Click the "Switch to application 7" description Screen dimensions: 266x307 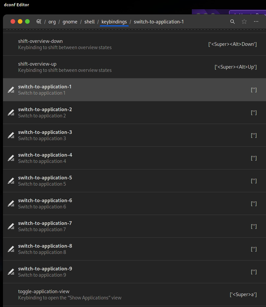[x=42, y=230]
